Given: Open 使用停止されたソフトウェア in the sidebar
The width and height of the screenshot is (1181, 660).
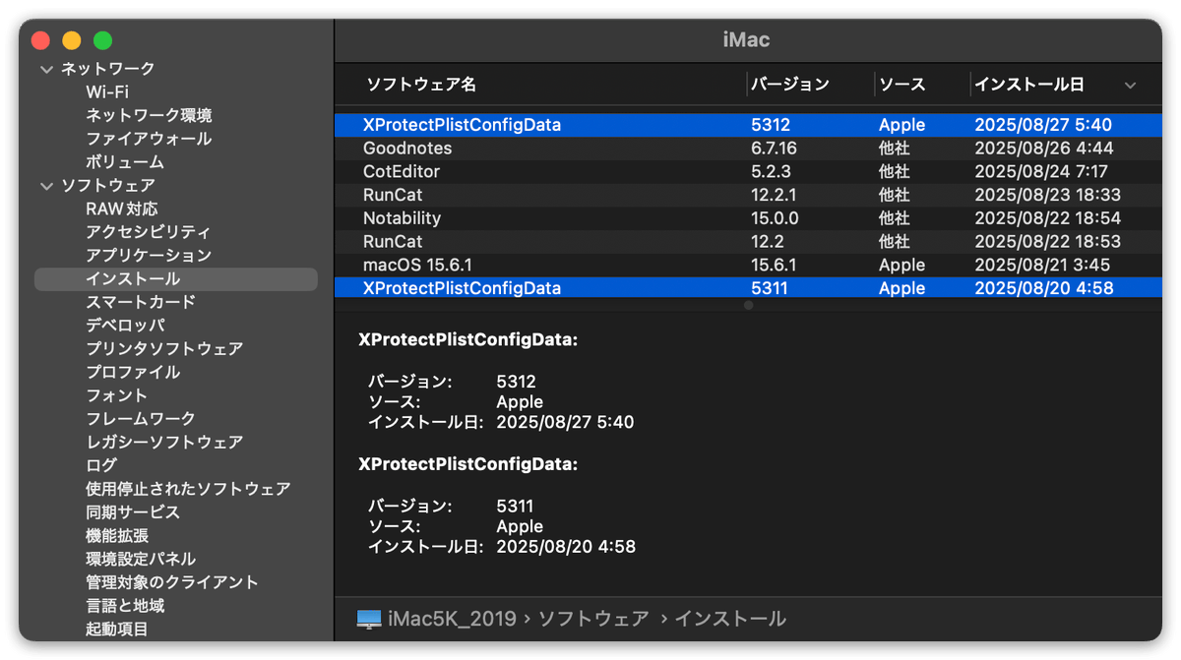Looking at the screenshot, I should 188,489.
